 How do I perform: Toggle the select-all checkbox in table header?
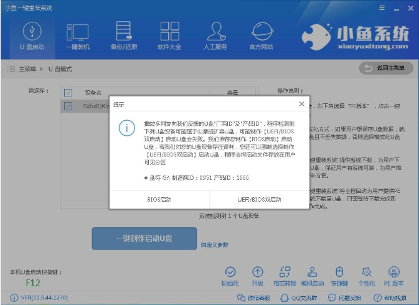68,93
